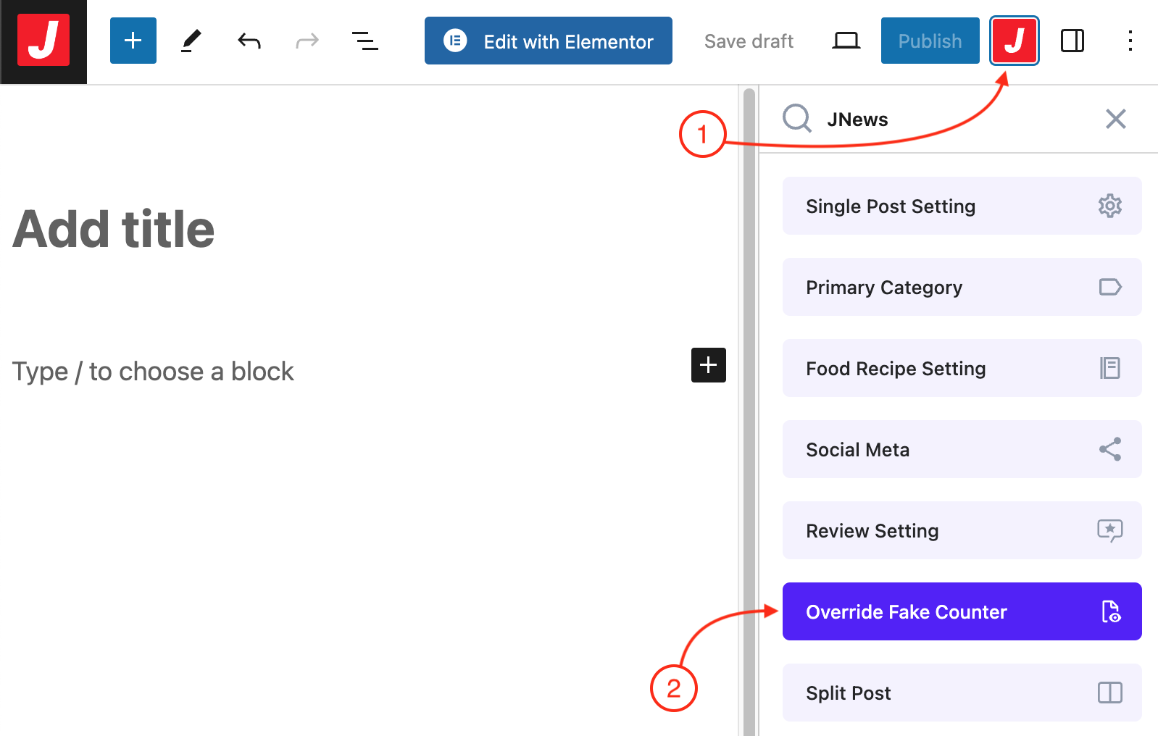1158x736 pixels.
Task: Open the laptop Preview icon
Action: pos(846,41)
